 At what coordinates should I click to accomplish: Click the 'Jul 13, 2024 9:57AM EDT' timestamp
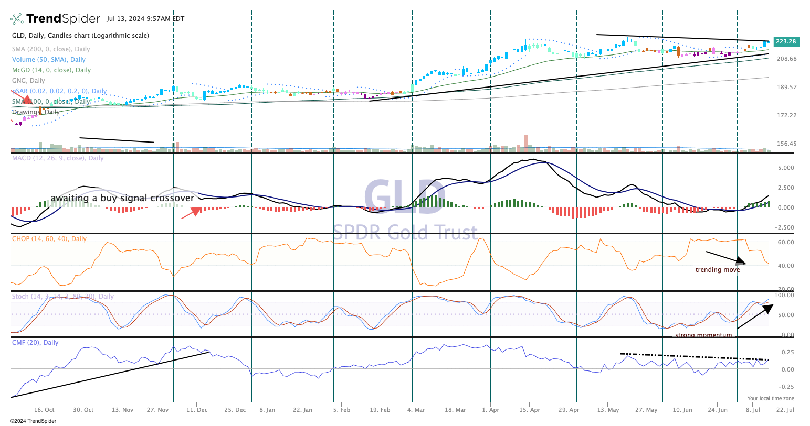click(145, 19)
